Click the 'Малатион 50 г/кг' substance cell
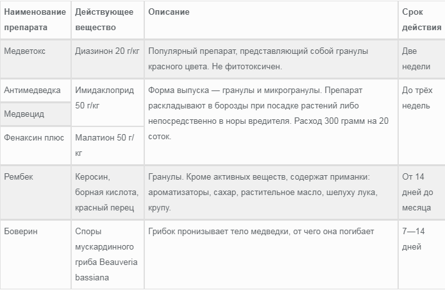 105,144
